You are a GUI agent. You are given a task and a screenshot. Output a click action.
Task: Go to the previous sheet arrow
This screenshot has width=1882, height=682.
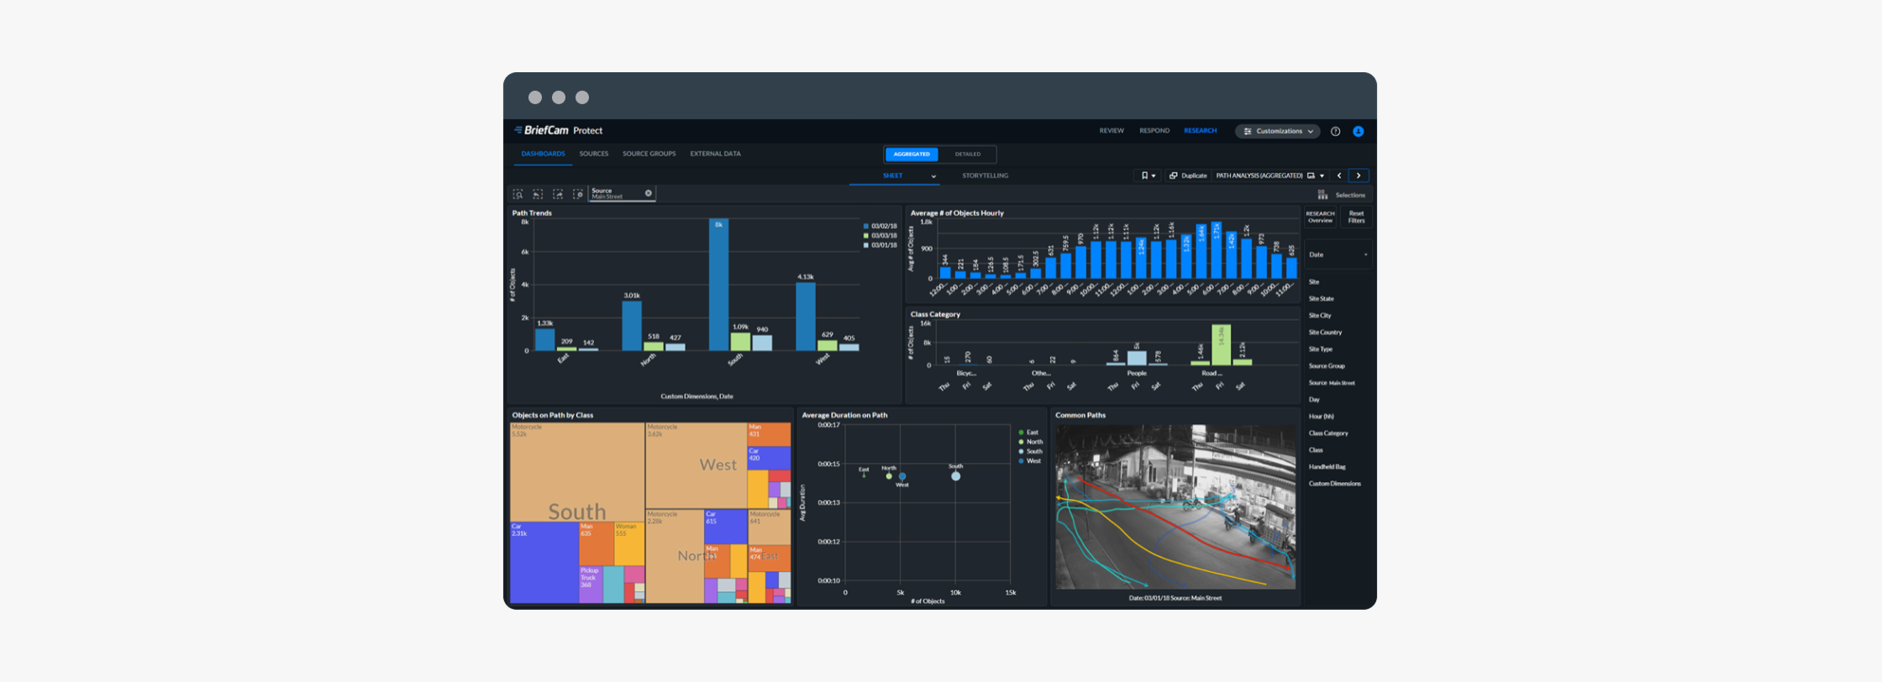(1339, 176)
